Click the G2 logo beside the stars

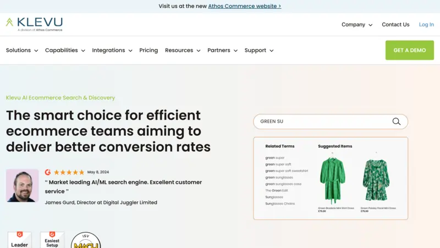coord(48,172)
